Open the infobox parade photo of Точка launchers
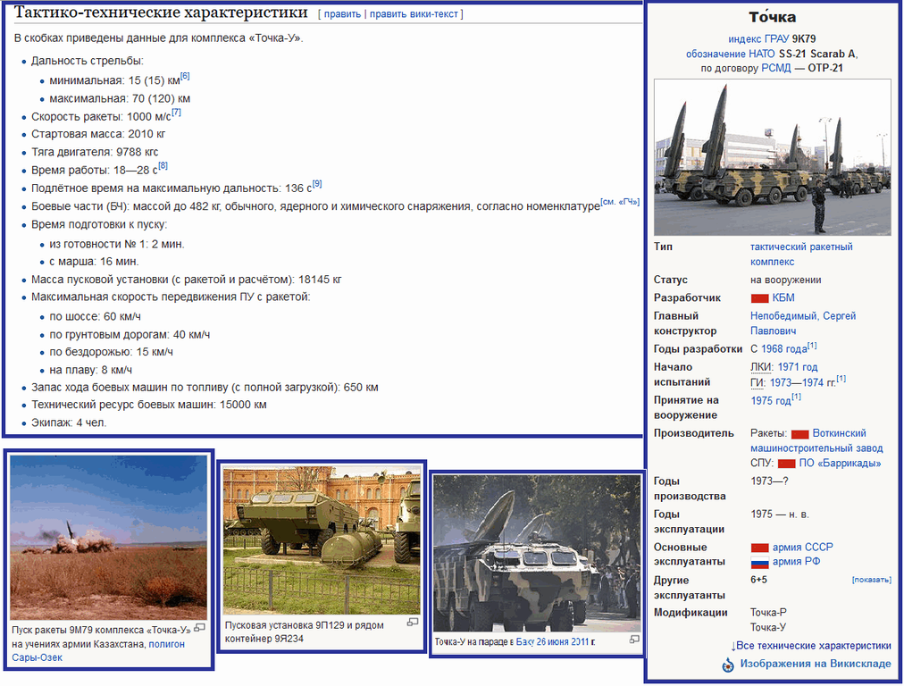Image resolution: width=904 pixels, height=686 pixels. [772, 158]
